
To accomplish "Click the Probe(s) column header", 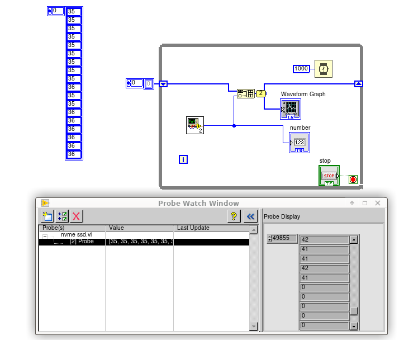I will [72, 228].
